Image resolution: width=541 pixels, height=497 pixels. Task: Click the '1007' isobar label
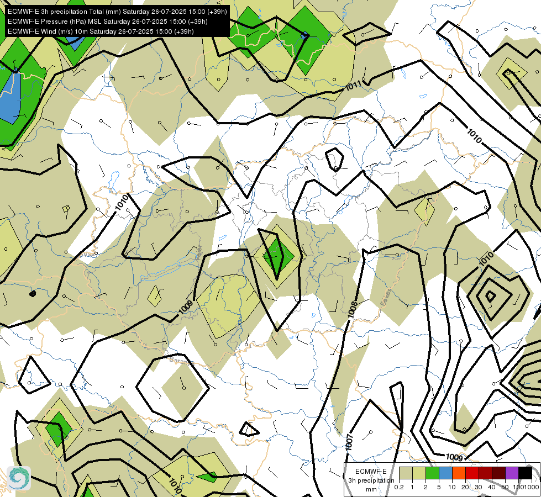point(349,442)
